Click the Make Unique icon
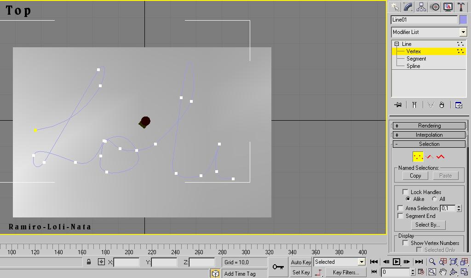Viewport: 471px width, 278px height. pos(431,105)
